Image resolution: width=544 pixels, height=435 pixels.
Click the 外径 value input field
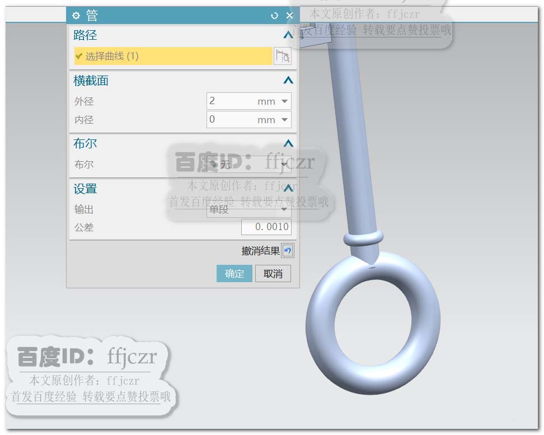(x=231, y=101)
